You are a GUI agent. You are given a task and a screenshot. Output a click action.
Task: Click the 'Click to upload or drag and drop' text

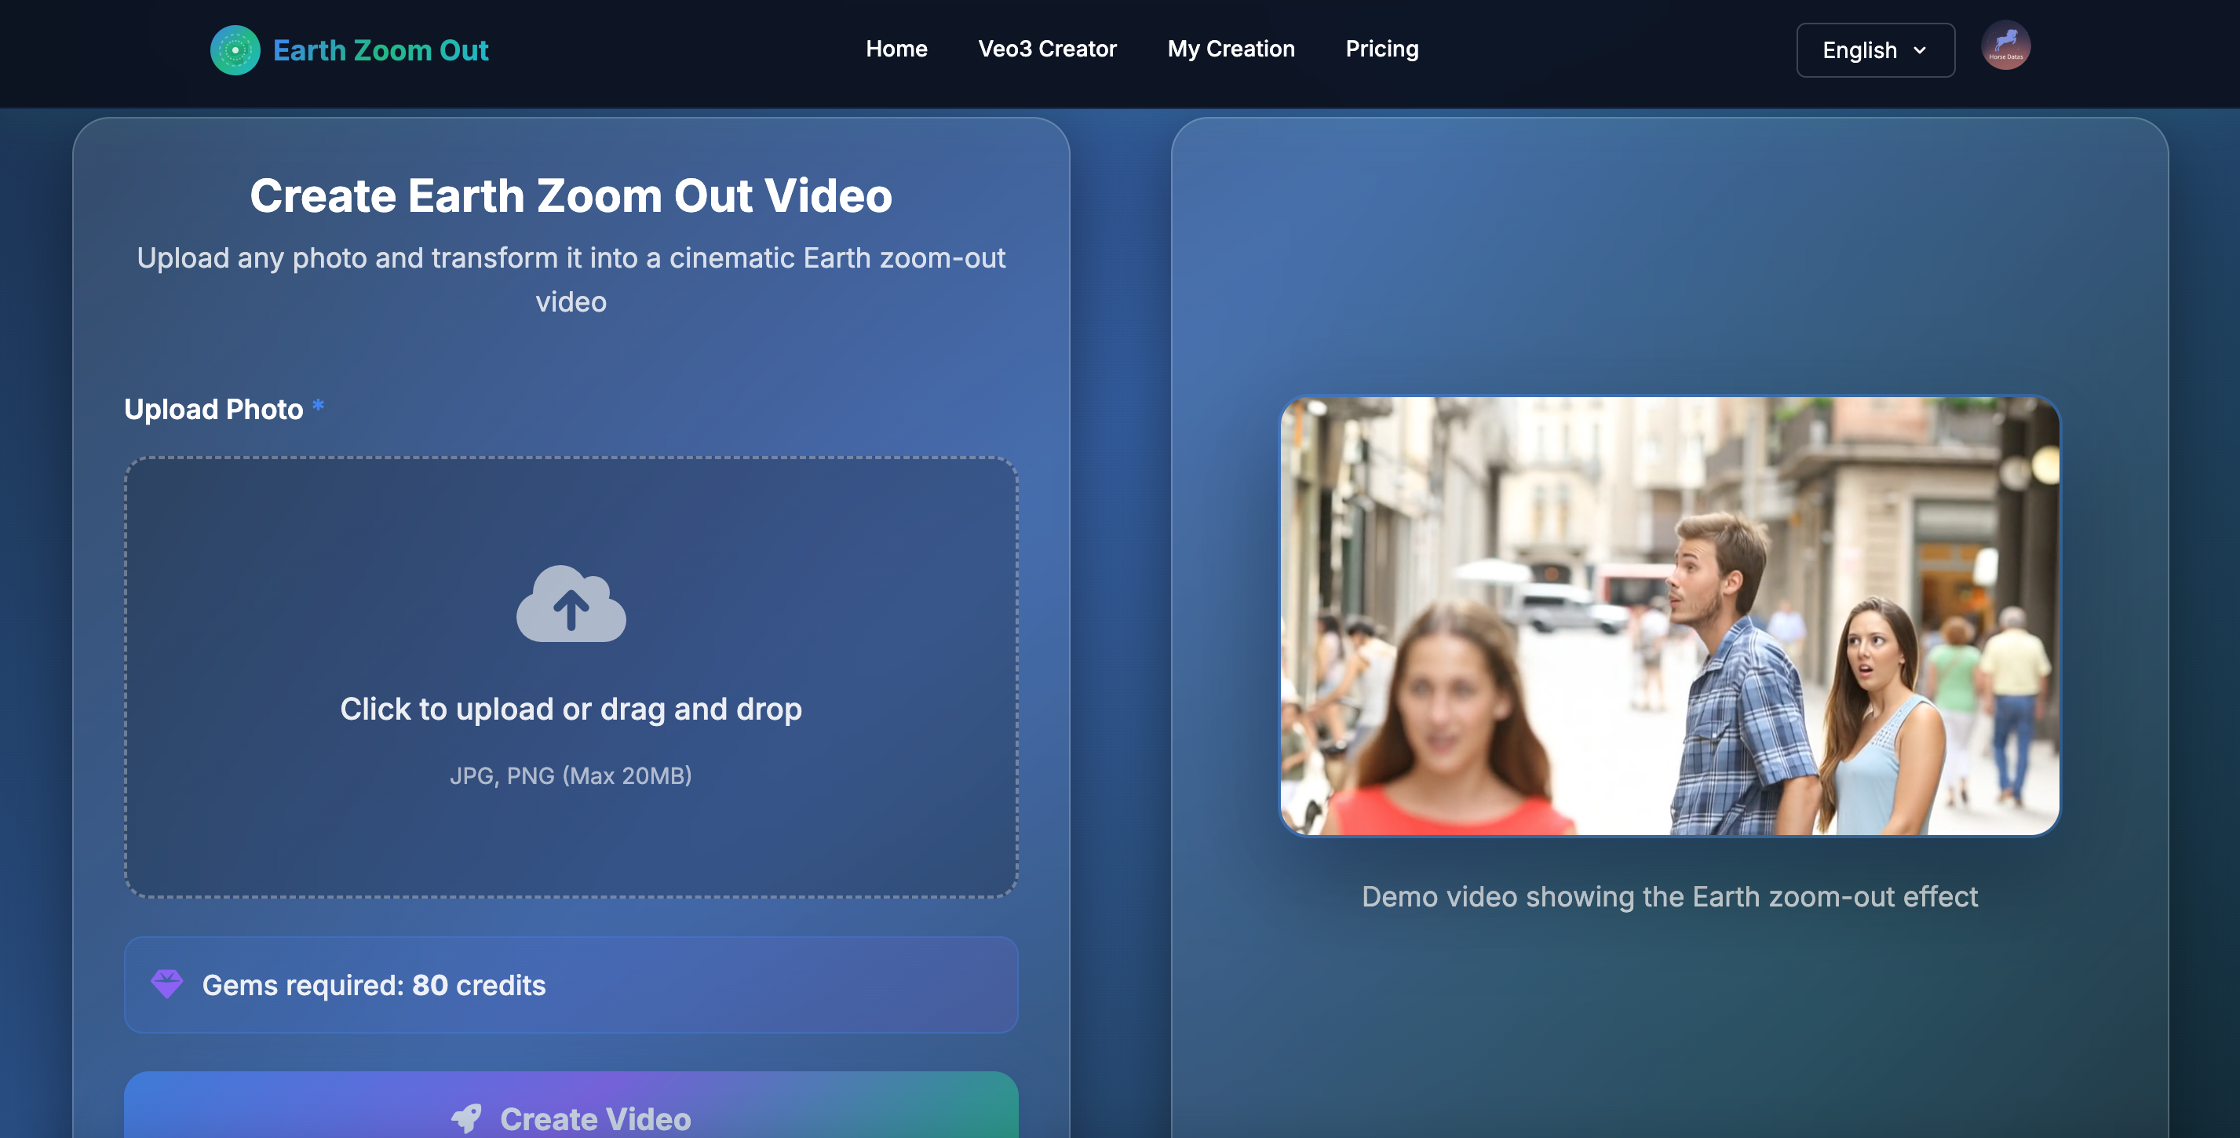(x=571, y=709)
